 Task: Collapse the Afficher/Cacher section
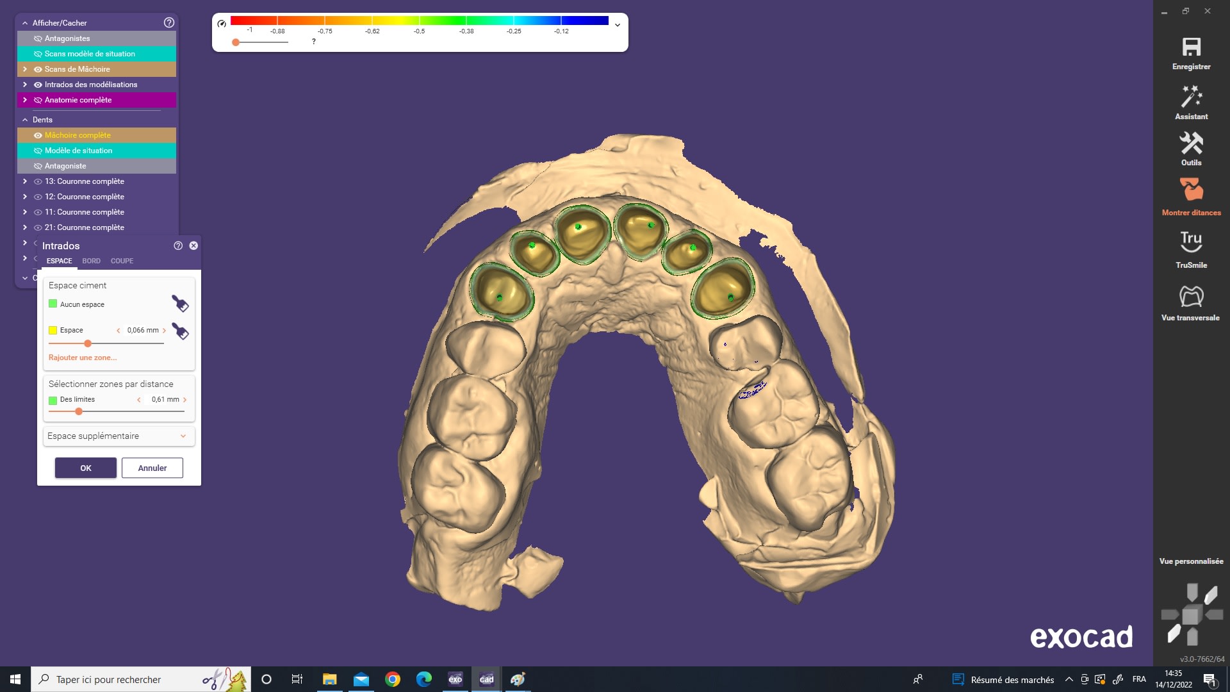coord(25,23)
